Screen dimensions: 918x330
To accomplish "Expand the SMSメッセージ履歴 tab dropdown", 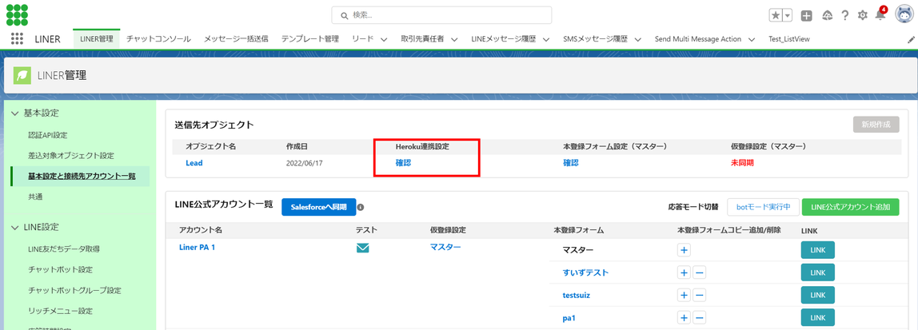I will 638,40.
